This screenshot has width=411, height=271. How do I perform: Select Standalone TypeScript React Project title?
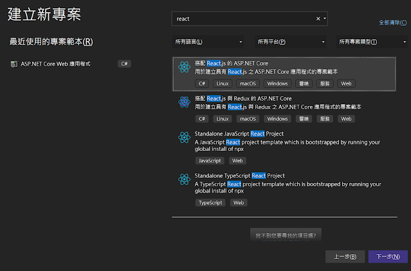(x=239, y=176)
